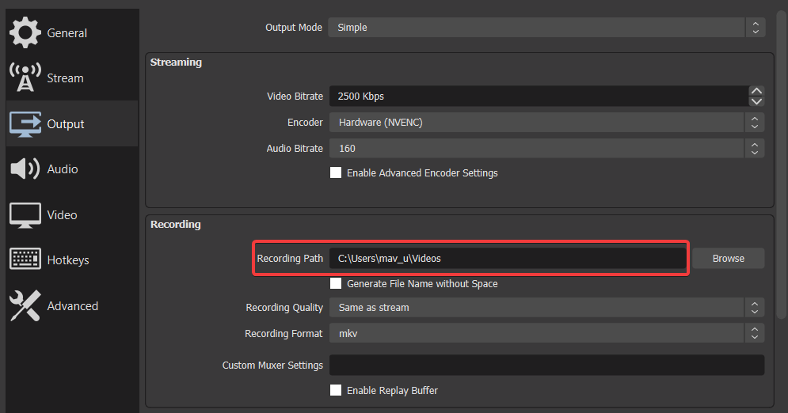Open the Recording Format dropdown
Image resolution: width=788 pixels, height=413 pixels.
(x=546, y=334)
